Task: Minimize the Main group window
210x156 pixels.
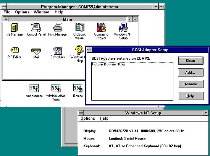Action: (x=129, y=19)
